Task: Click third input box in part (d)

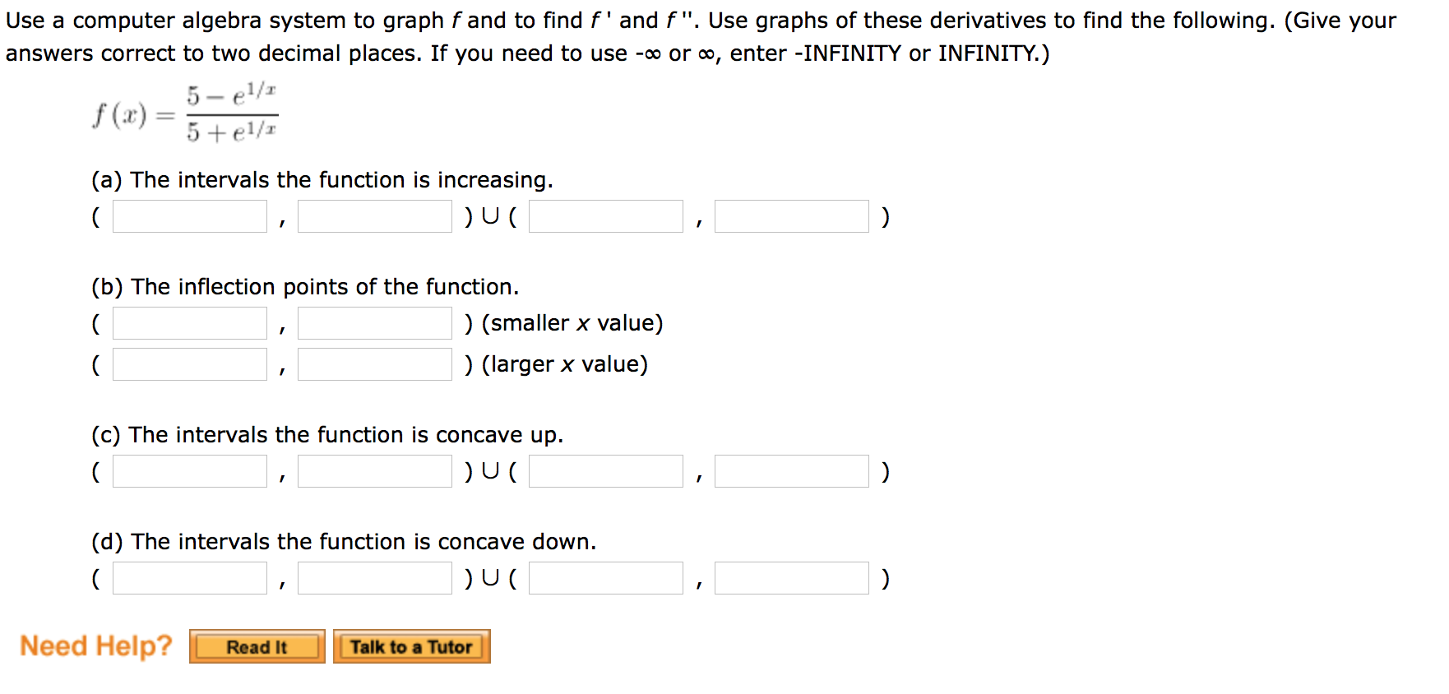Action: click(x=604, y=577)
